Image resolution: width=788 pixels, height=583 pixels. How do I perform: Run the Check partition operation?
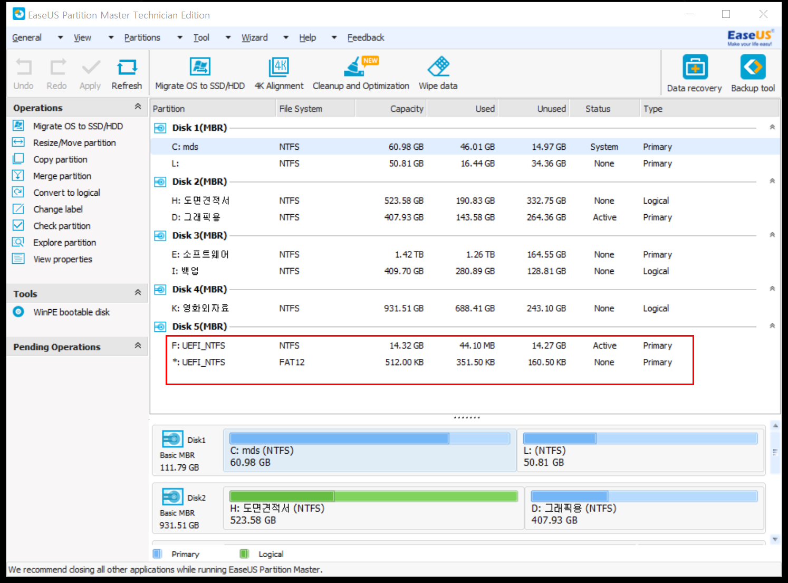[x=62, y=226]
